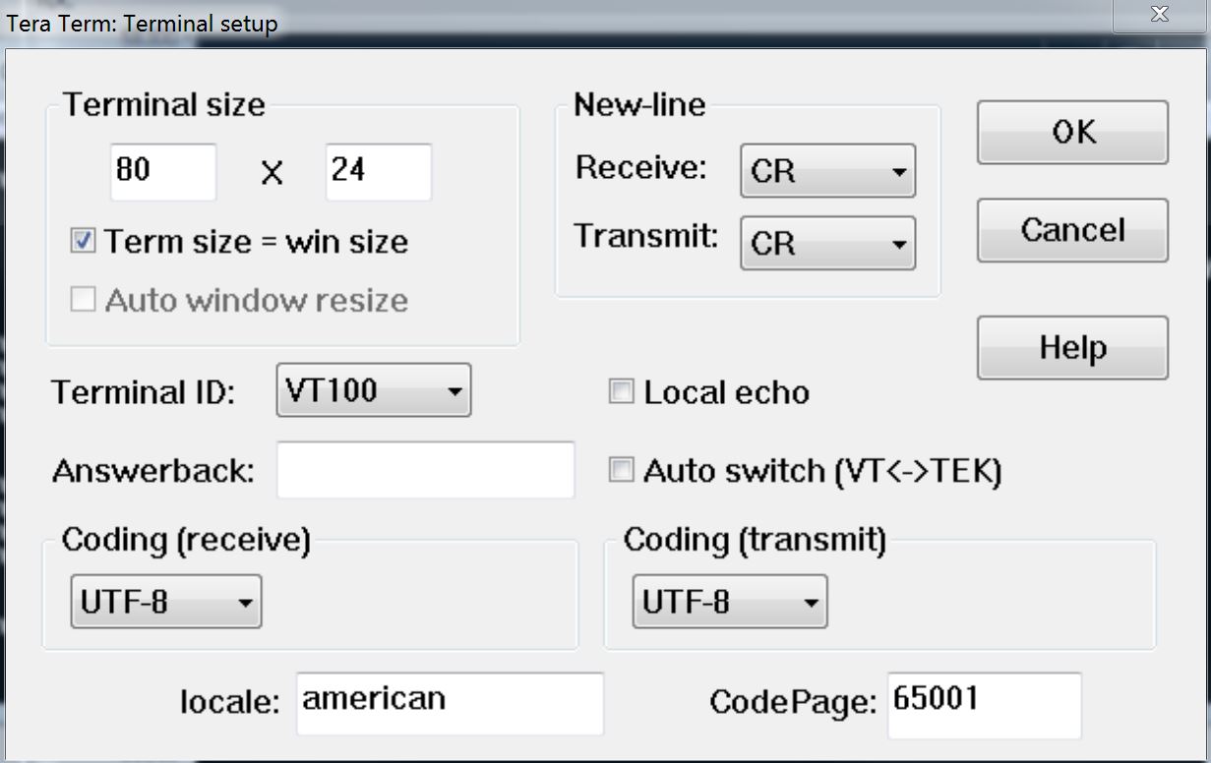Click the New-line group title

tap(639, 105)
